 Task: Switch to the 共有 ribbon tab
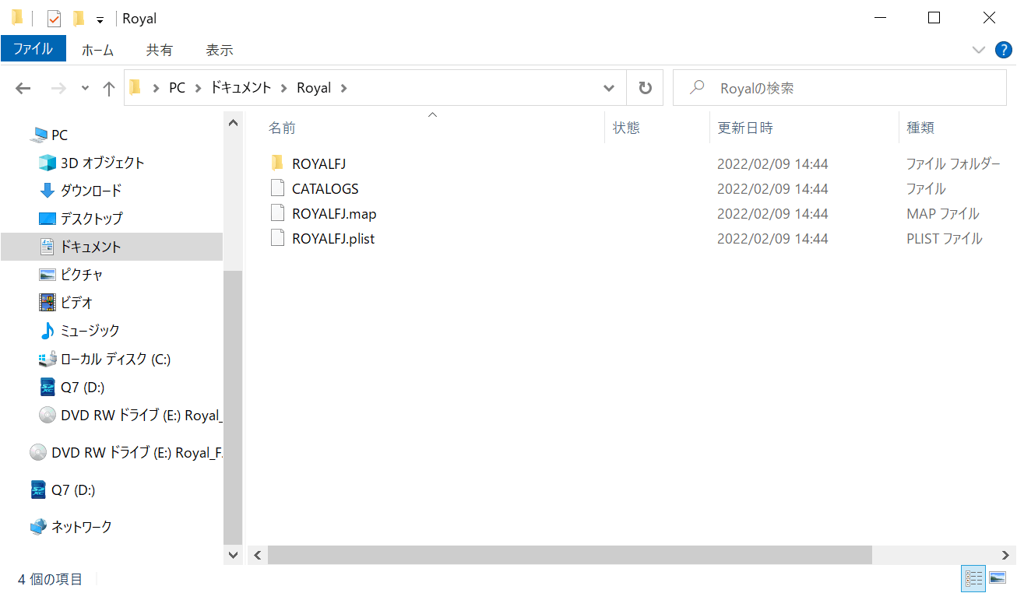tap(159, 50)
